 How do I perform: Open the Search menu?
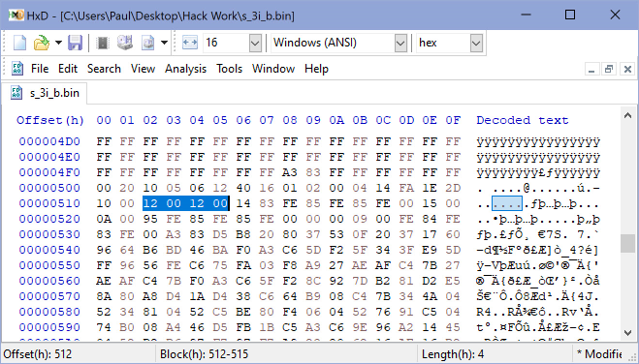104,69
